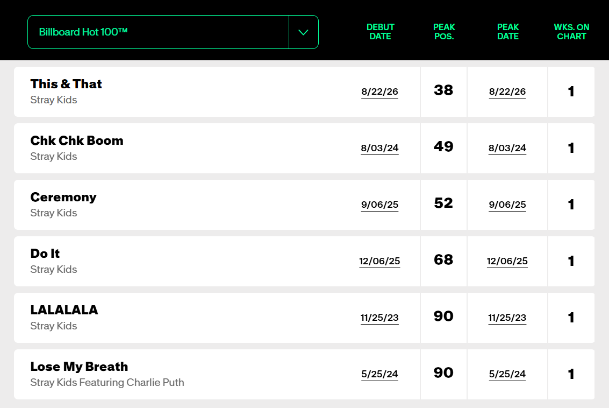Viewport: 609px width, 408px height.
Task: Open Lose My Breath debut date 5/25/24
Action: click(x=379, y=374)
